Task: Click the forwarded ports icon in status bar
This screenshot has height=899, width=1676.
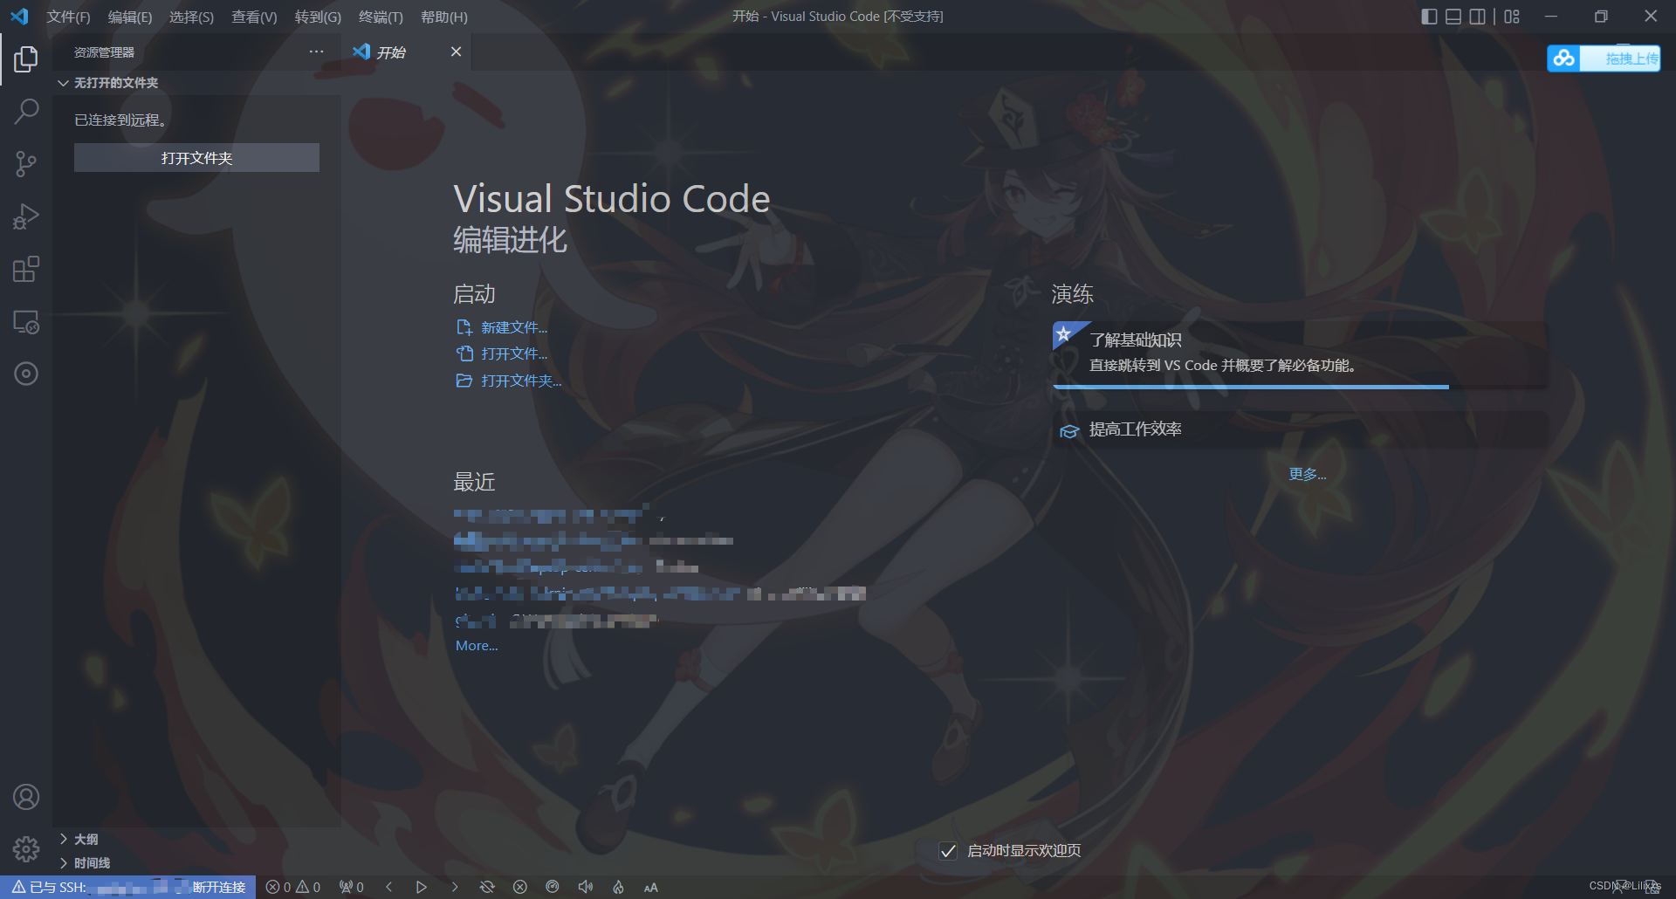Action: pyautogui.click(x=351, y=887)
